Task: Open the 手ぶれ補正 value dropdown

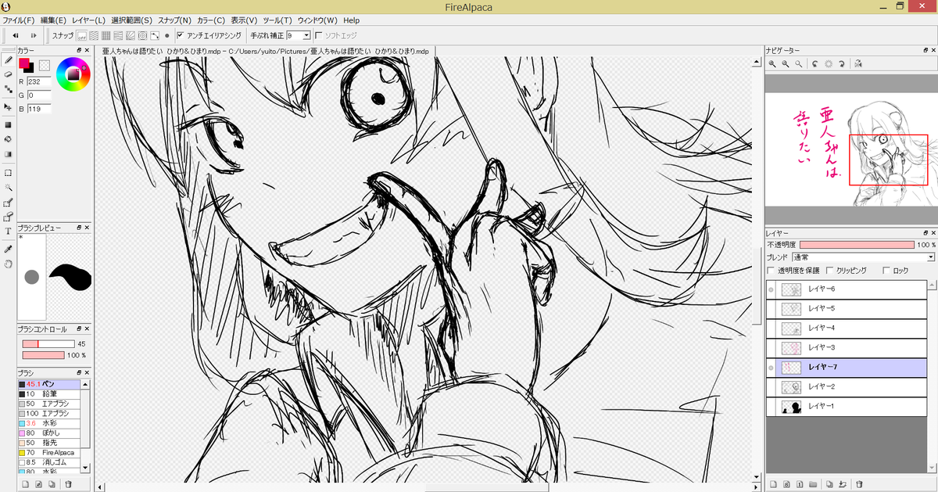Action: coord(306,35)
